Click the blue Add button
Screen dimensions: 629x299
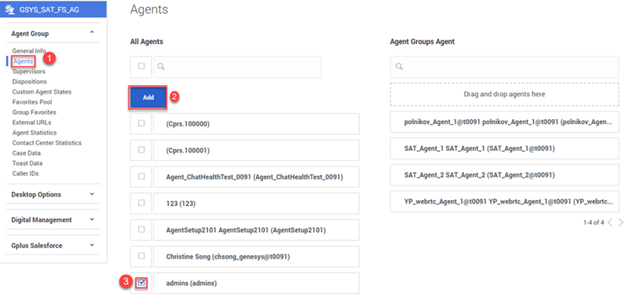click(x=148, y=97)
